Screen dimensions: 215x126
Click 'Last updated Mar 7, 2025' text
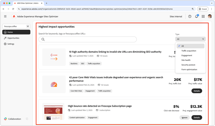[83, 56]
